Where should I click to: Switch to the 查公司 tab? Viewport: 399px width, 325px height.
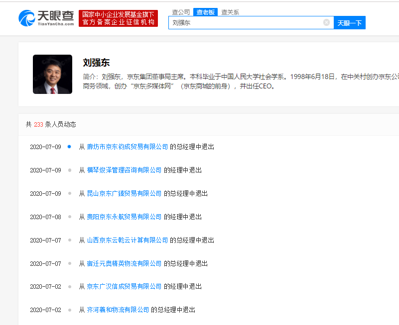tap(181, 12)
